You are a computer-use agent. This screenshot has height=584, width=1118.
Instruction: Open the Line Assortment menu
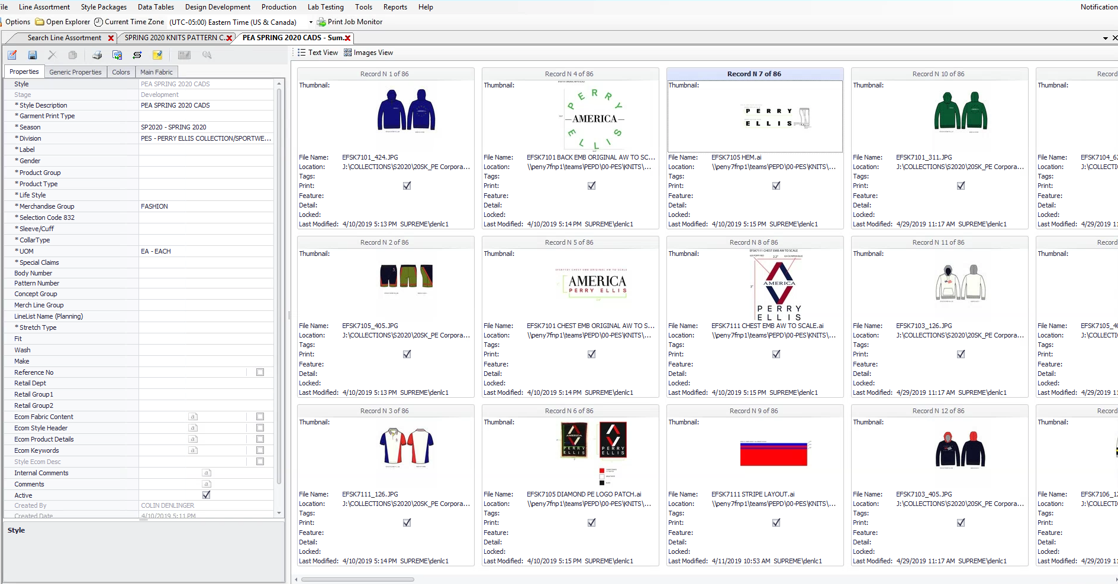[44, 7]
